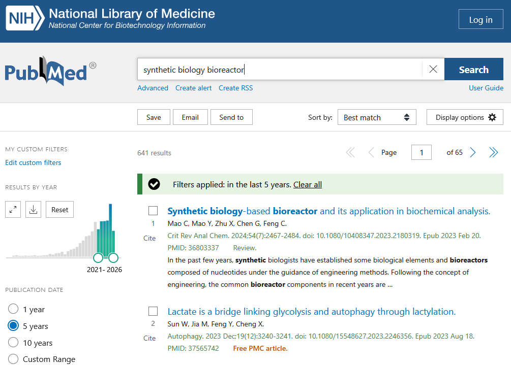511x365 pixels.
Task: Expand the results by year chart
Action: (x=13, y=210)
